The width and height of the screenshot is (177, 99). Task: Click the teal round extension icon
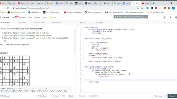pos(147,8)
